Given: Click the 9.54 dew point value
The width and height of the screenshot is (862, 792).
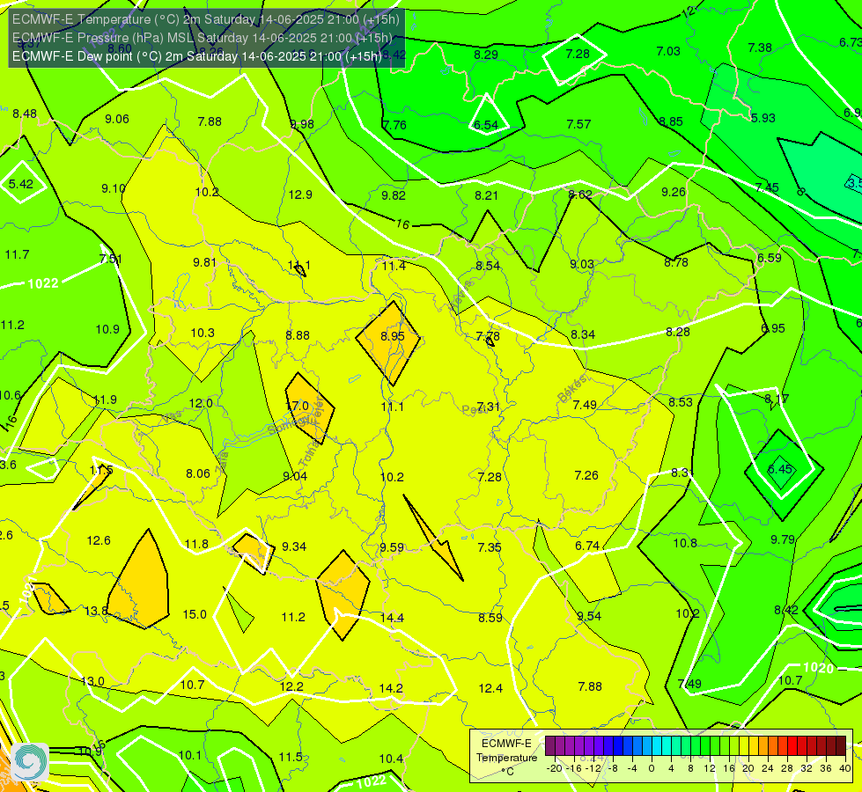Looking at the screenshot, I should [x=589, y=616].
